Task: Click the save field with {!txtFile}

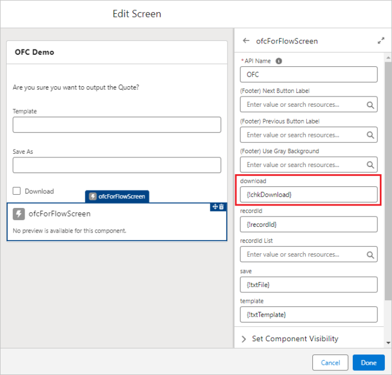Action: (309, 285)
